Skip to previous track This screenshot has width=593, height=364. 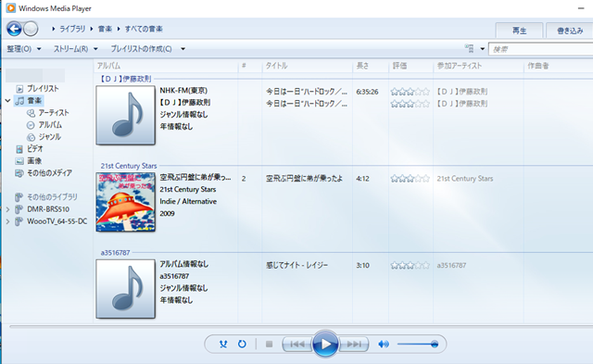297,344
